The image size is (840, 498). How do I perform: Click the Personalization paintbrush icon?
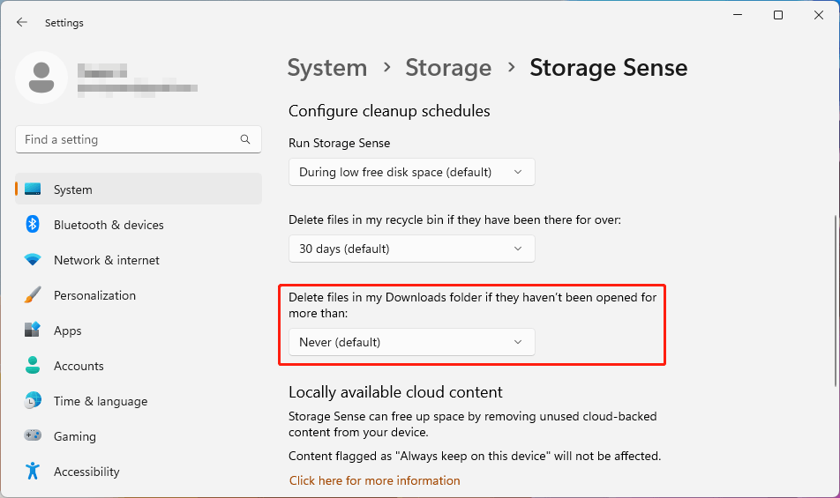(x=33, y=294)
